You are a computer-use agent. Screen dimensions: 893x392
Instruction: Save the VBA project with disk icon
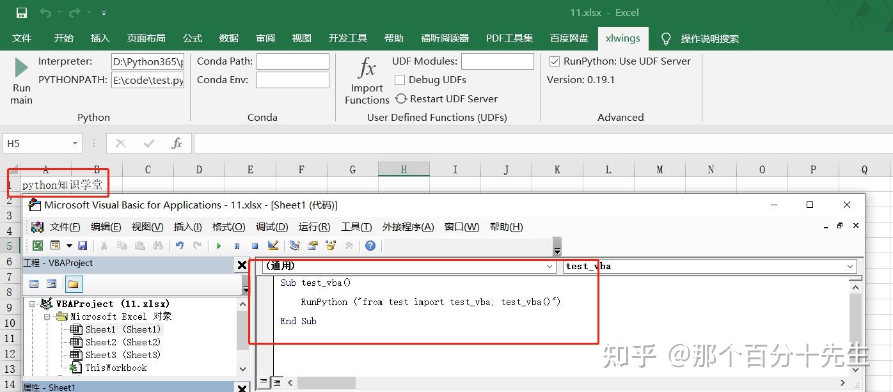(x=83, y=245)
